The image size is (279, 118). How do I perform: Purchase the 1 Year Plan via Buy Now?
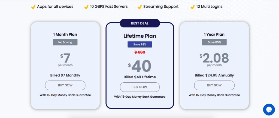214,85
